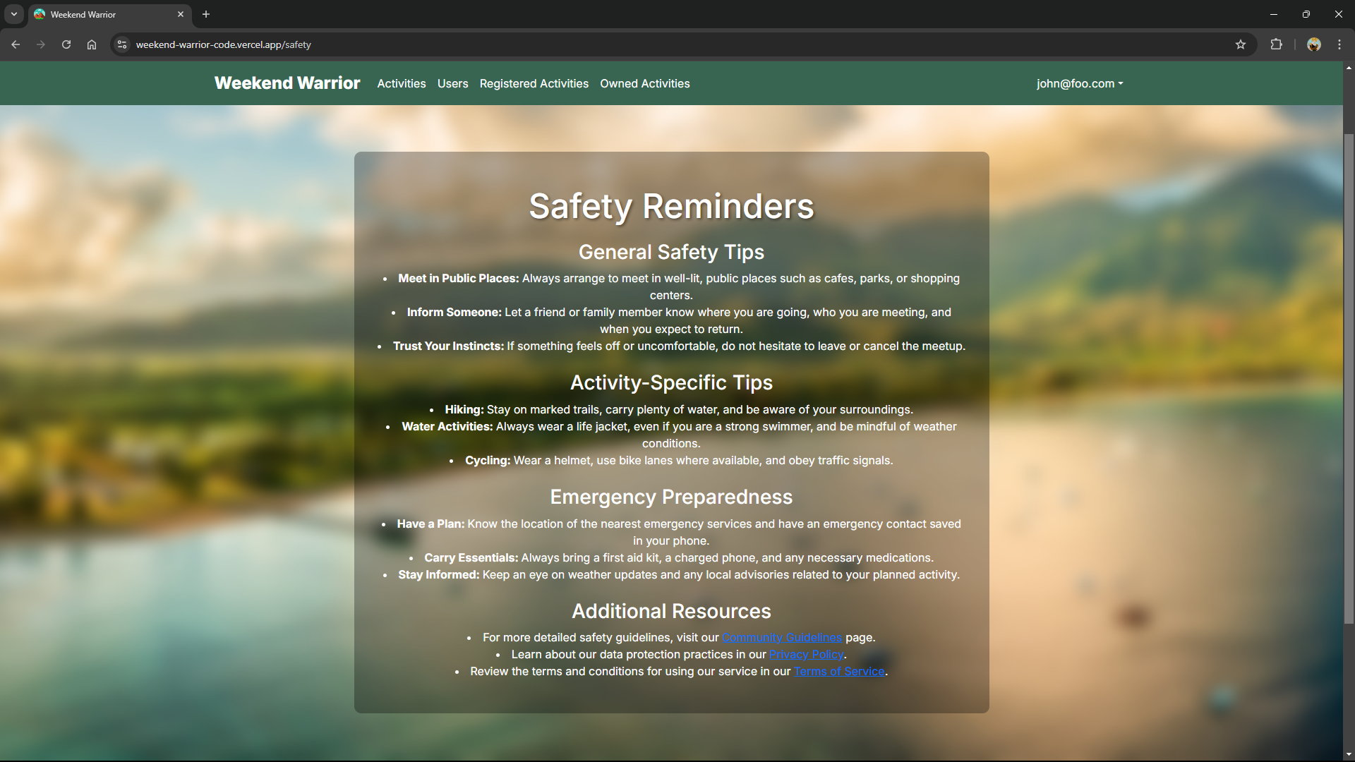
Task: Open the browser extensions icon
Action: [x=1277, y=44]
